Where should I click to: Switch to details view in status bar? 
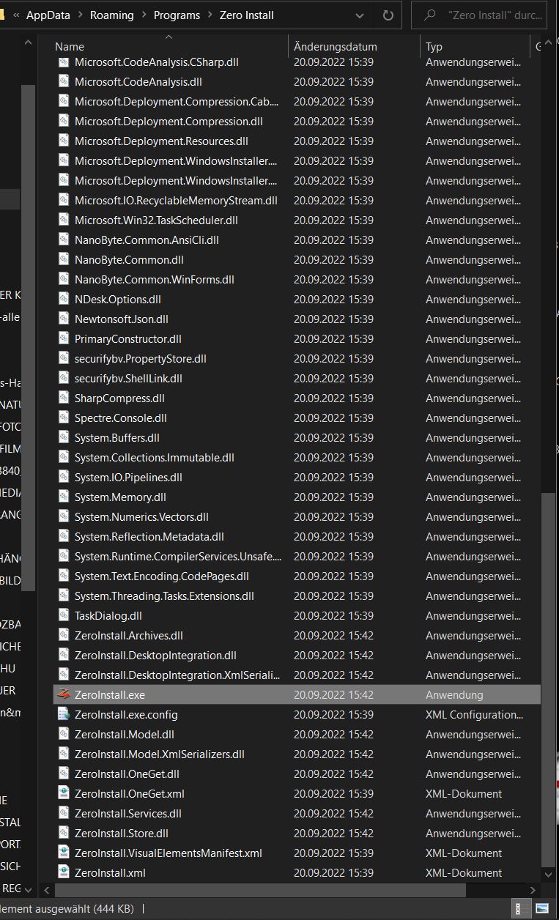(x=522, y=909)
